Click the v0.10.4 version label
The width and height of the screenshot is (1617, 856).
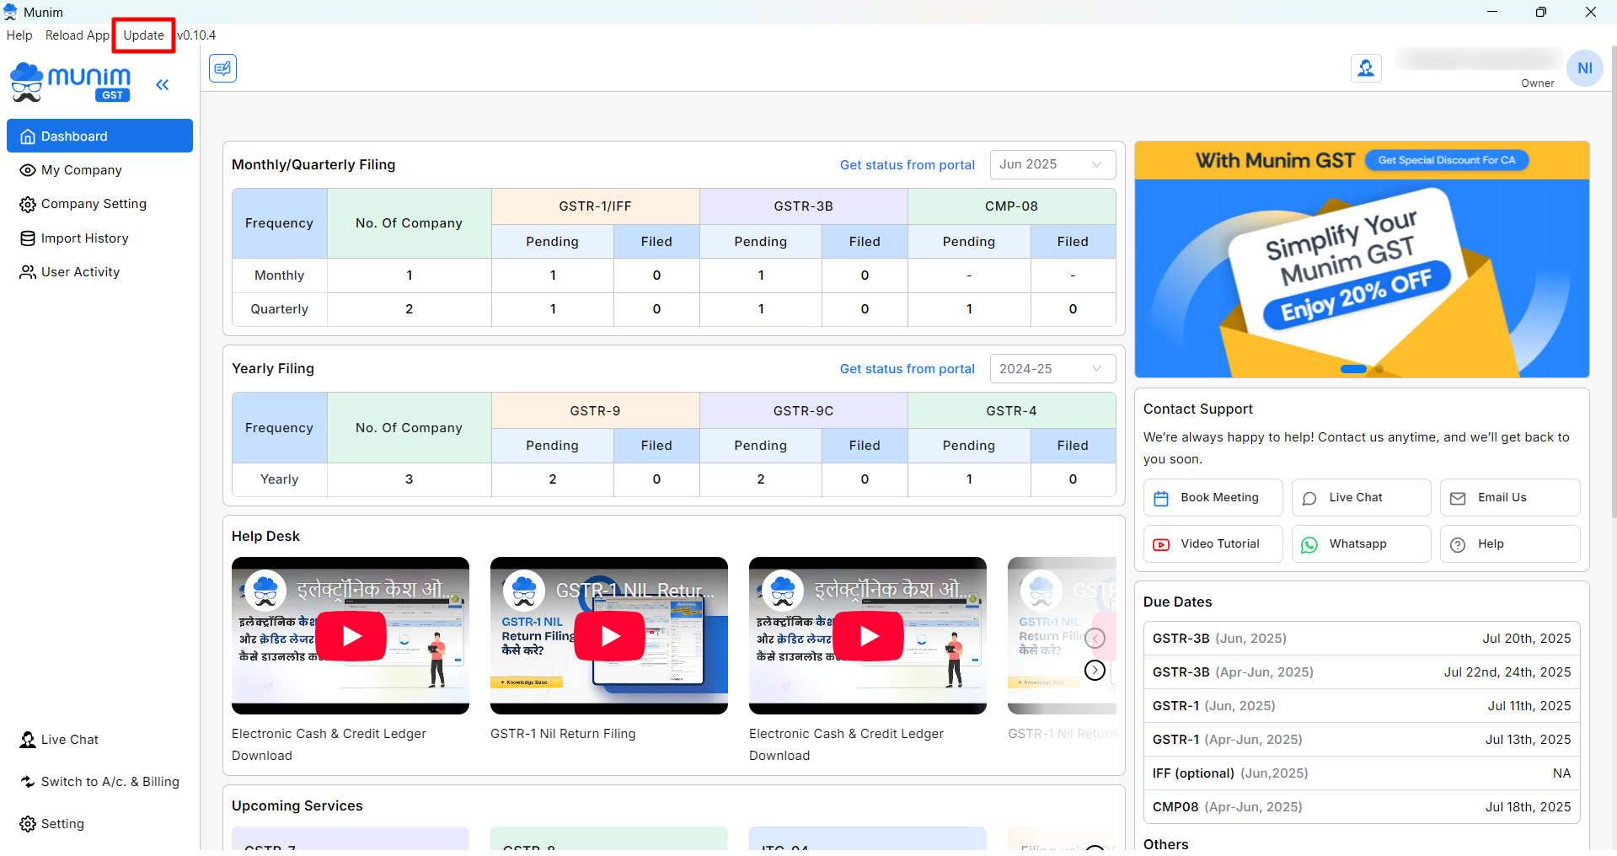(196, 35)
